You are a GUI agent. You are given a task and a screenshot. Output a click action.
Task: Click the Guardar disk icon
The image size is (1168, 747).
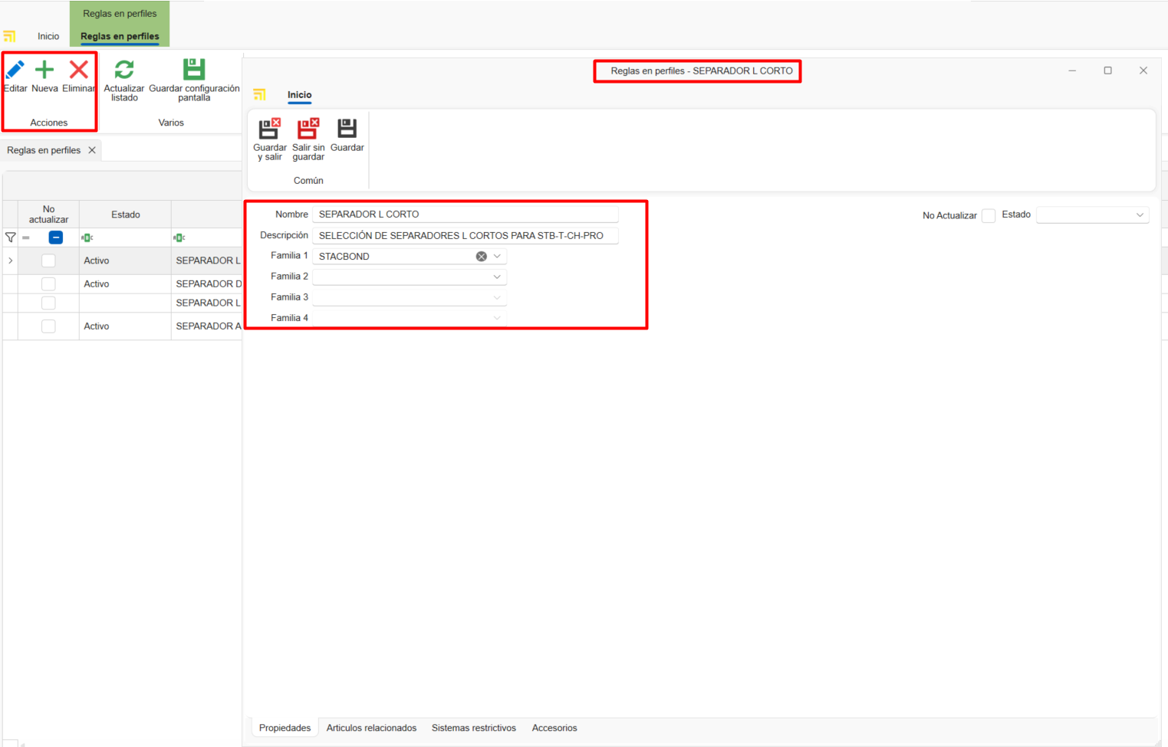(347, 129)
